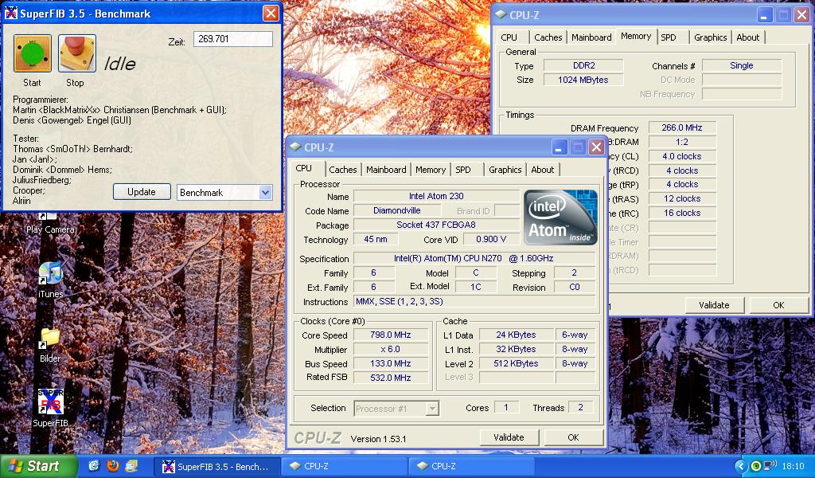Switch to SuperFIB 3.5 taskbar button
This screenshot has width=815, height=478.
pyautogui.click(x=216, y=467)
